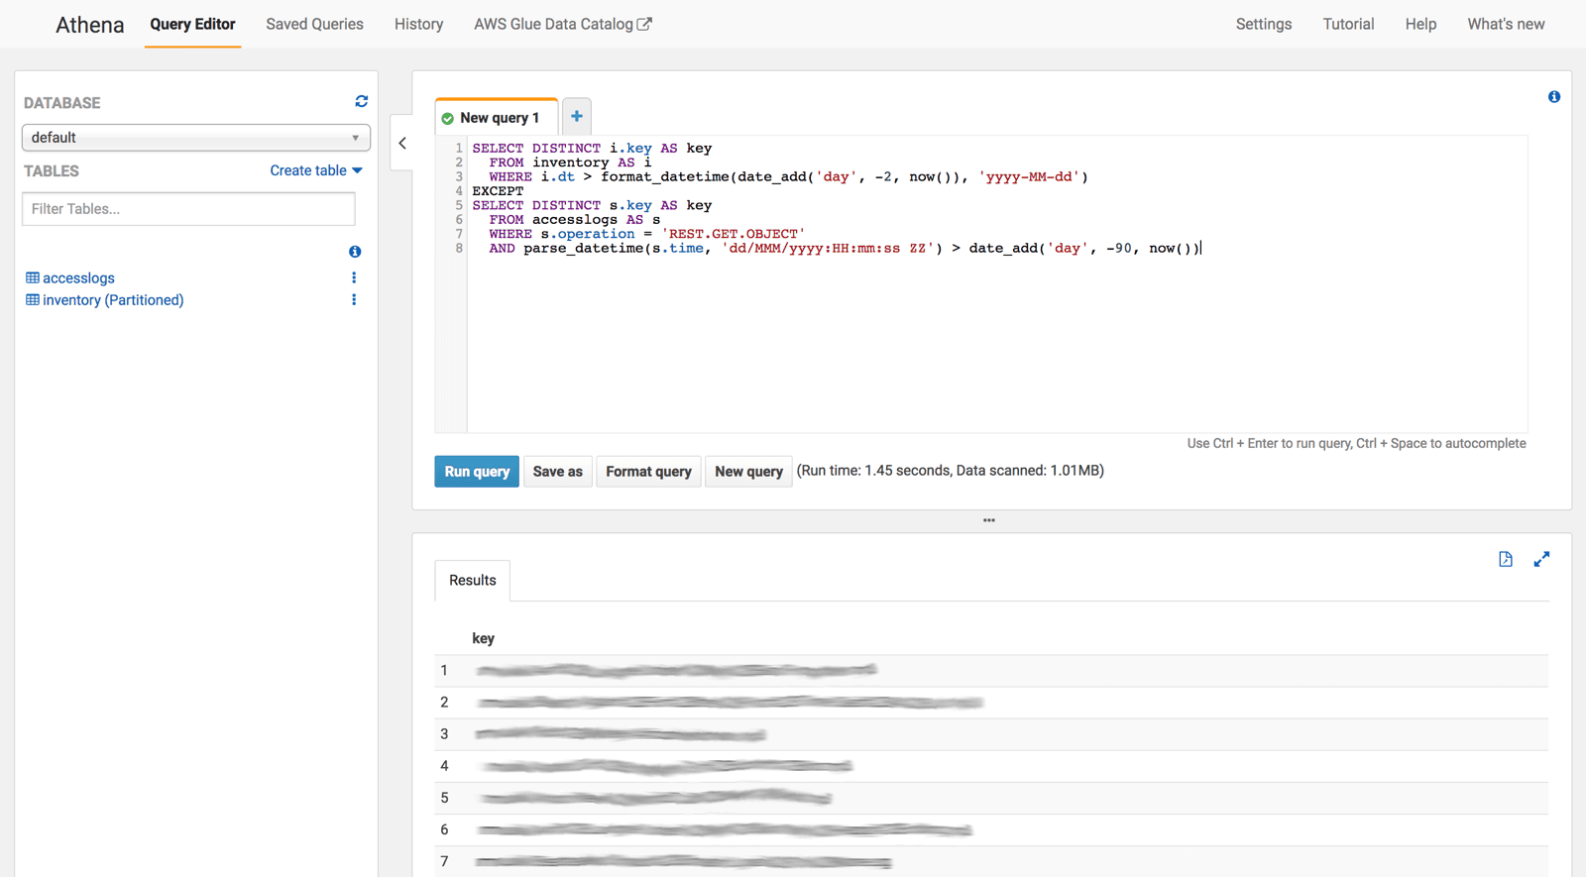
Task: Collapse the left sidebar with the chevron
Action: [402, 143]
